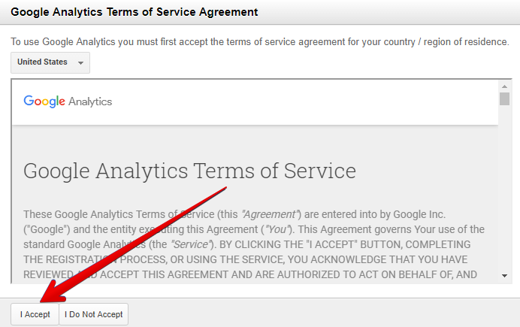The height and width of the screenshot is (327, 520).
Task: Click the Analytics word in logo
Action: [90, 101]
